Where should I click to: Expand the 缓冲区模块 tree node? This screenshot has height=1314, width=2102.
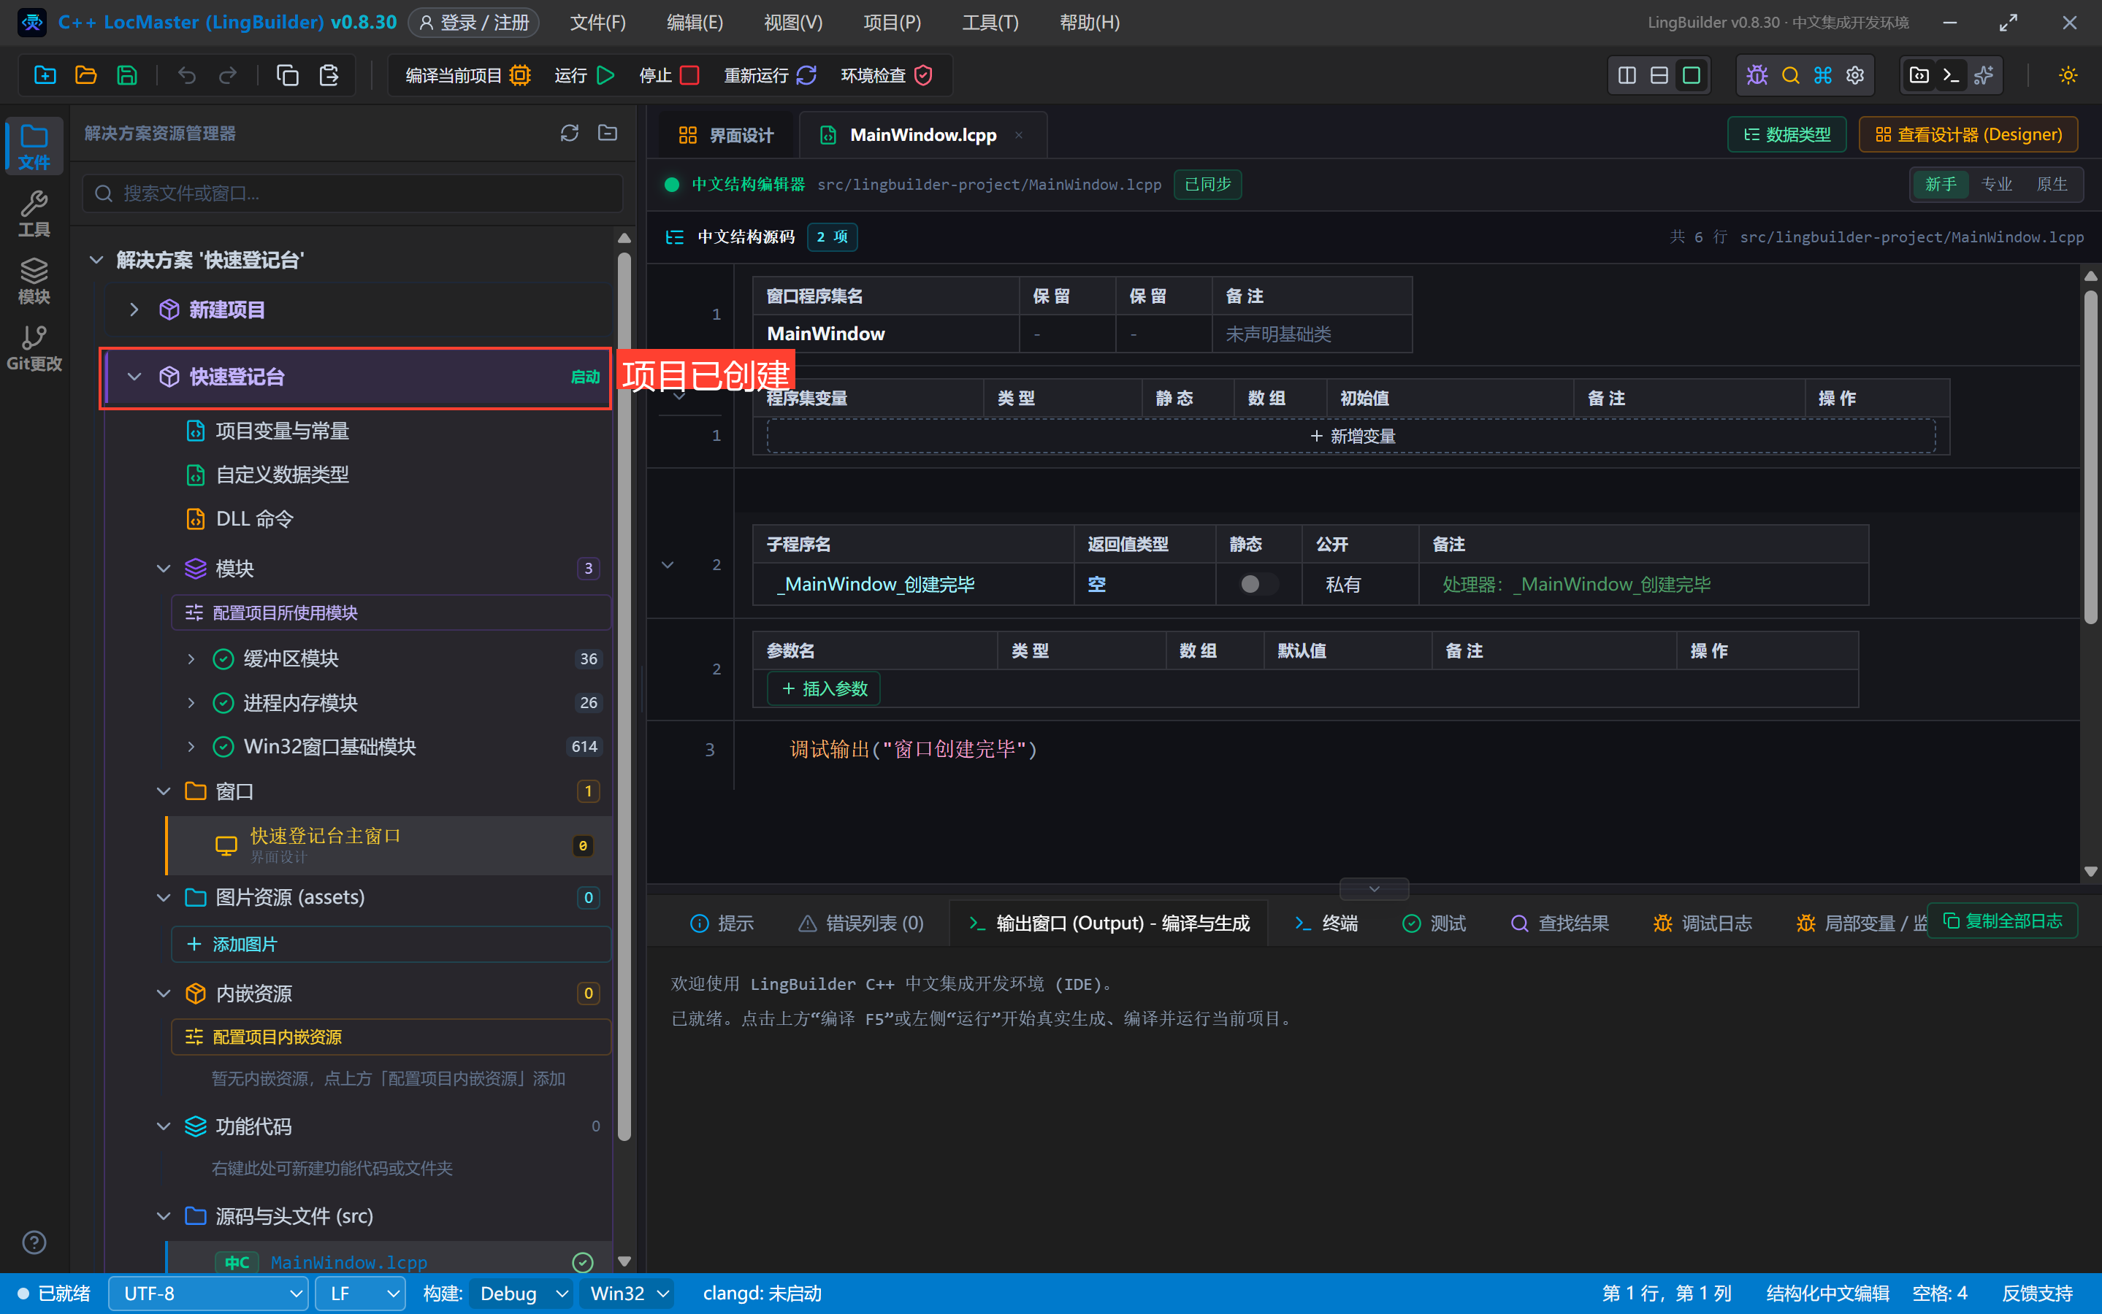pyautogui.click(x=191, y=658)
